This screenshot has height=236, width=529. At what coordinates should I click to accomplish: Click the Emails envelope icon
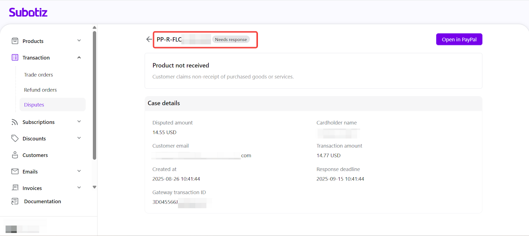15,172
